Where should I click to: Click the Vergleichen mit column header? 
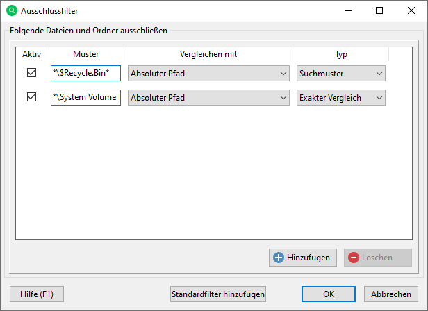208,54
